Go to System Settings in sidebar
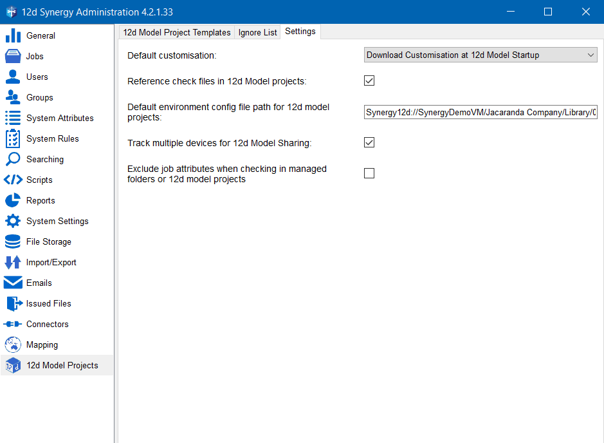The height and width of the screenshot is (443, 604). click(x=57, y=221)
